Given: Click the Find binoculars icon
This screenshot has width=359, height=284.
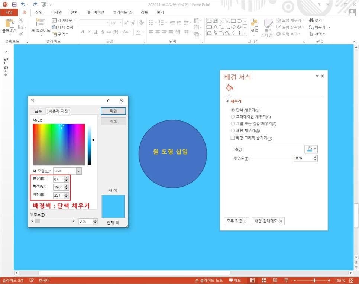Looking at the screenshot, I should 311,20.
